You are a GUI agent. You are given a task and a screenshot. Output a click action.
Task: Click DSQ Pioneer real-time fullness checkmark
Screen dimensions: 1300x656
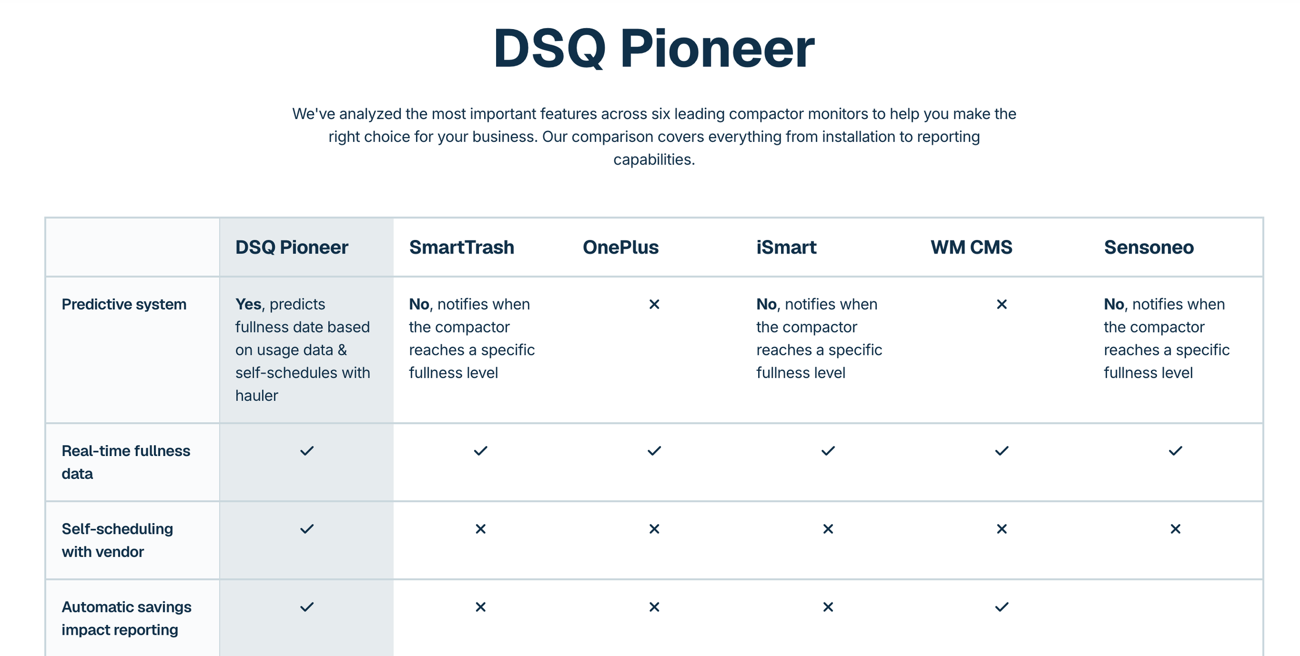pyautogui.click(x=307, y=451)
